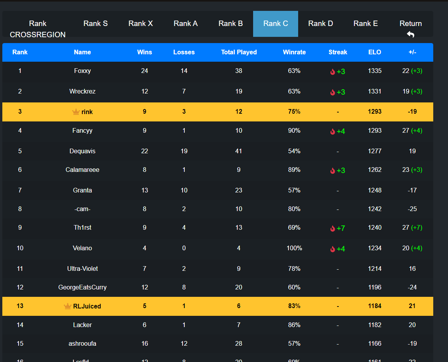Click the flame streak icon in Calamareee's row

point(333,170)
